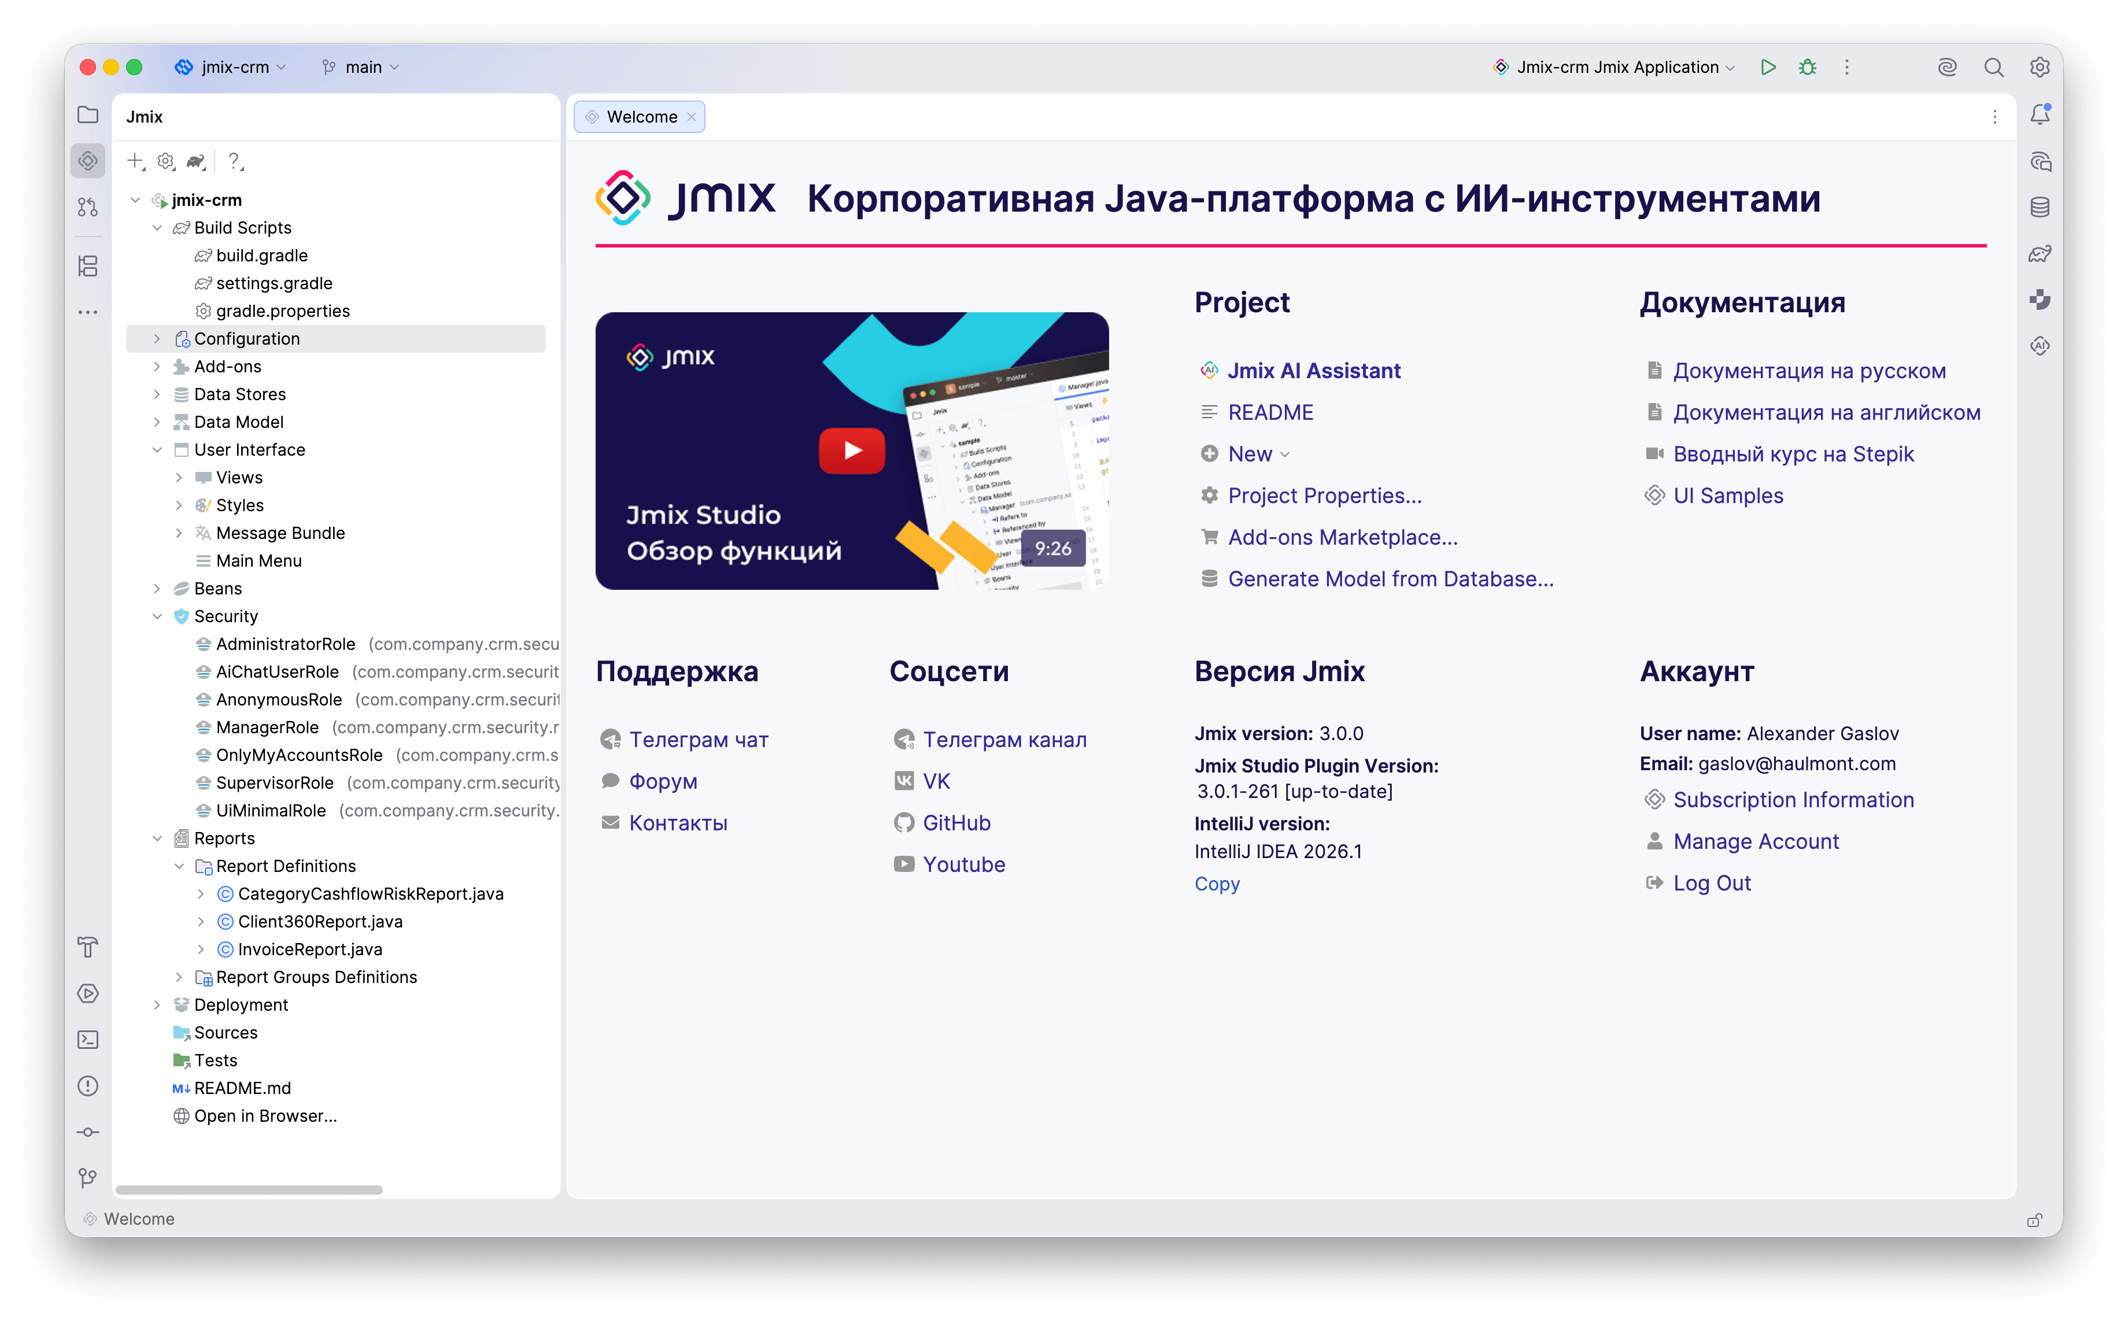Screen dimensions: 2128x1323
Task: Expand the Add-ons tree node
Action: click(157, 367)
